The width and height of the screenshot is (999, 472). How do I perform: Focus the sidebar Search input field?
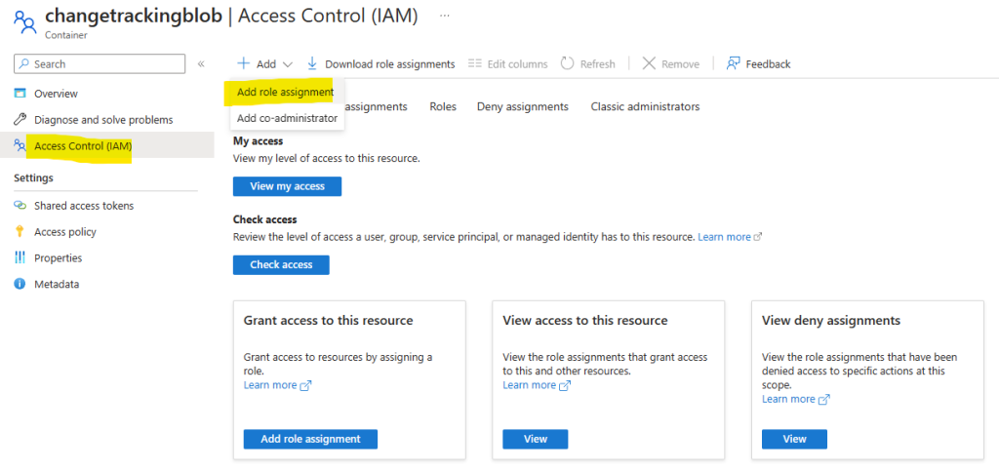pos(100,63)
